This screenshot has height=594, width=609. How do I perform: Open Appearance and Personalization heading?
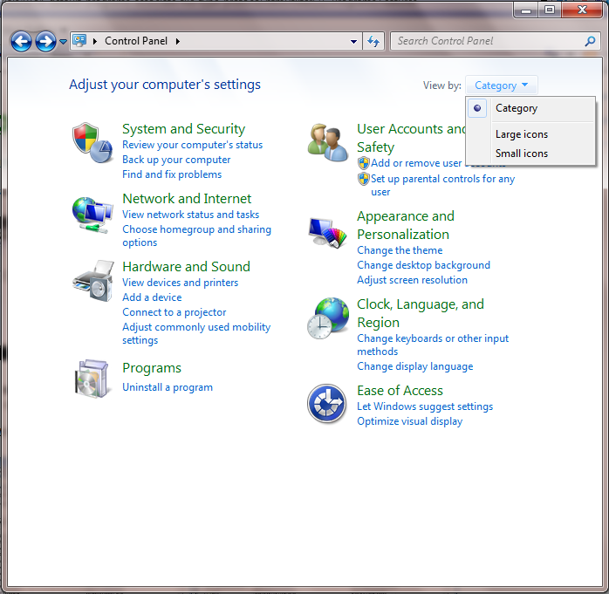pos(406,225)
